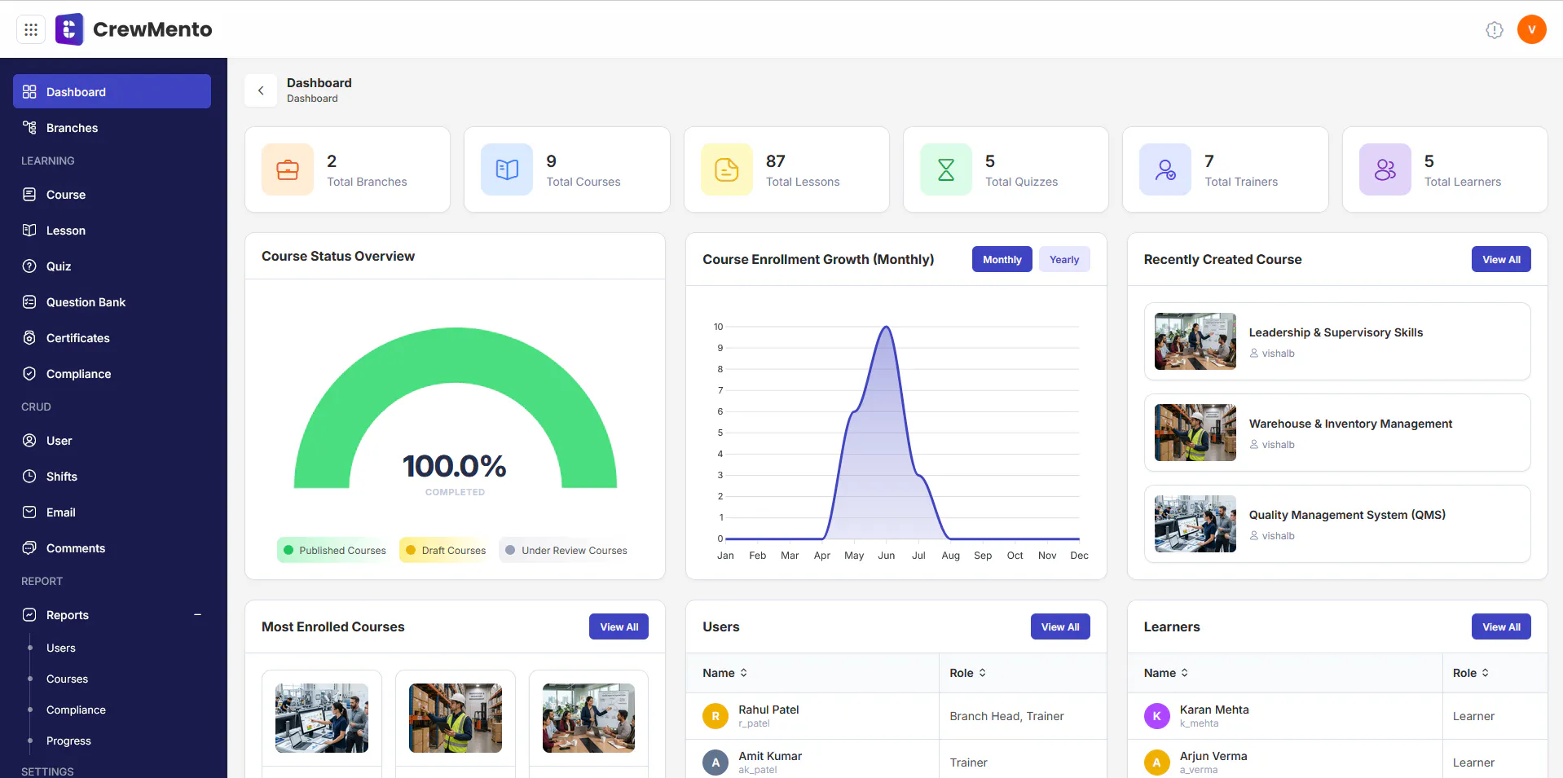Image resolution: width=1563 pixels, height=778 pixels.
Task: Click the Total Quizzes hourglass icon
Action: (946, 169)
